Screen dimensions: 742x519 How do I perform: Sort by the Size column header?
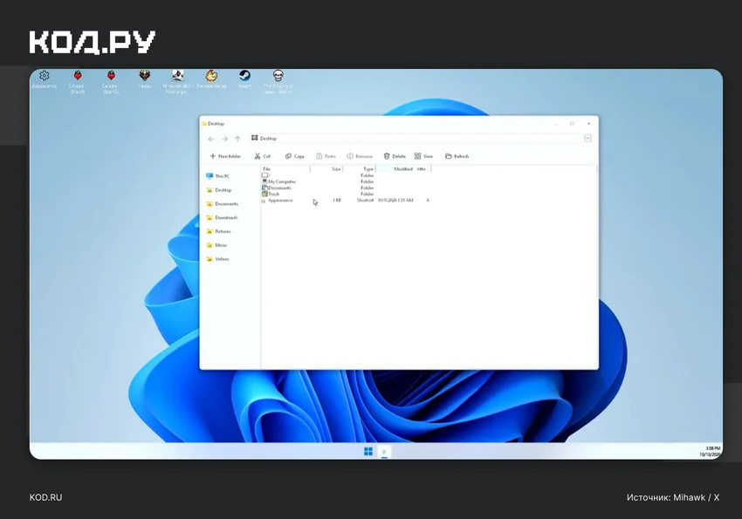point(326,168)
